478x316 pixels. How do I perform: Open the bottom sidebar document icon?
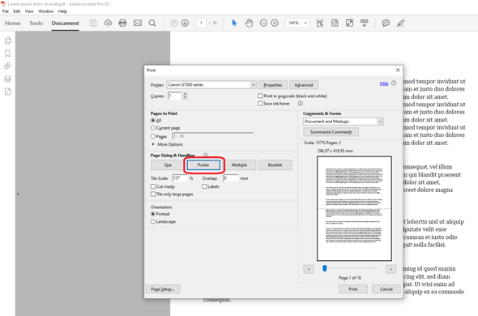[7, 92]
